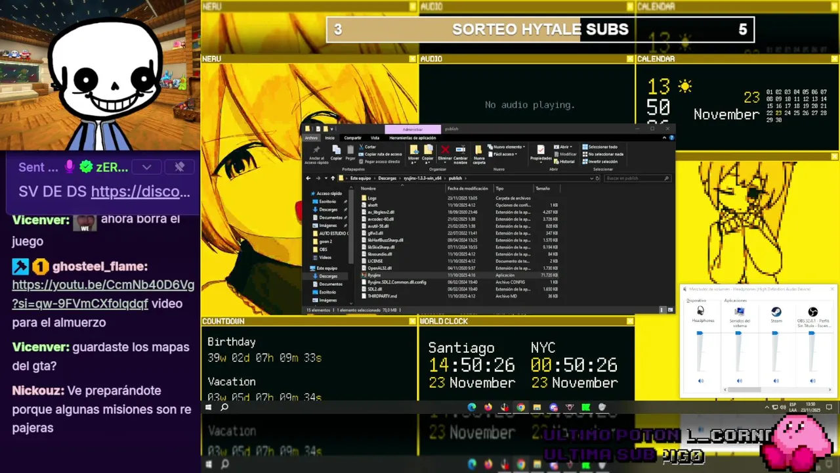The image size is (840, 473).
Task: Click the Buscar en publish search field
Action: point(637,178)
